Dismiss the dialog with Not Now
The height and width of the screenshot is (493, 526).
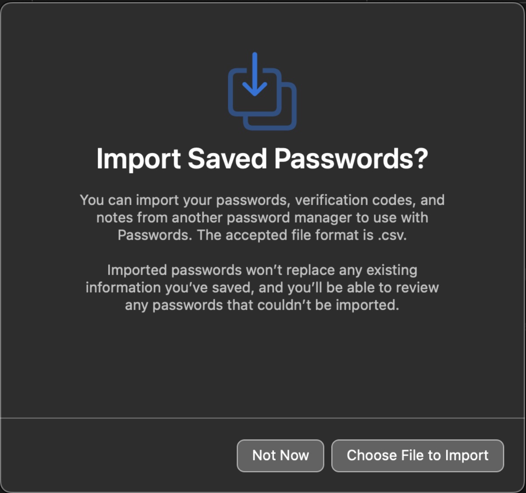point(281,456)
